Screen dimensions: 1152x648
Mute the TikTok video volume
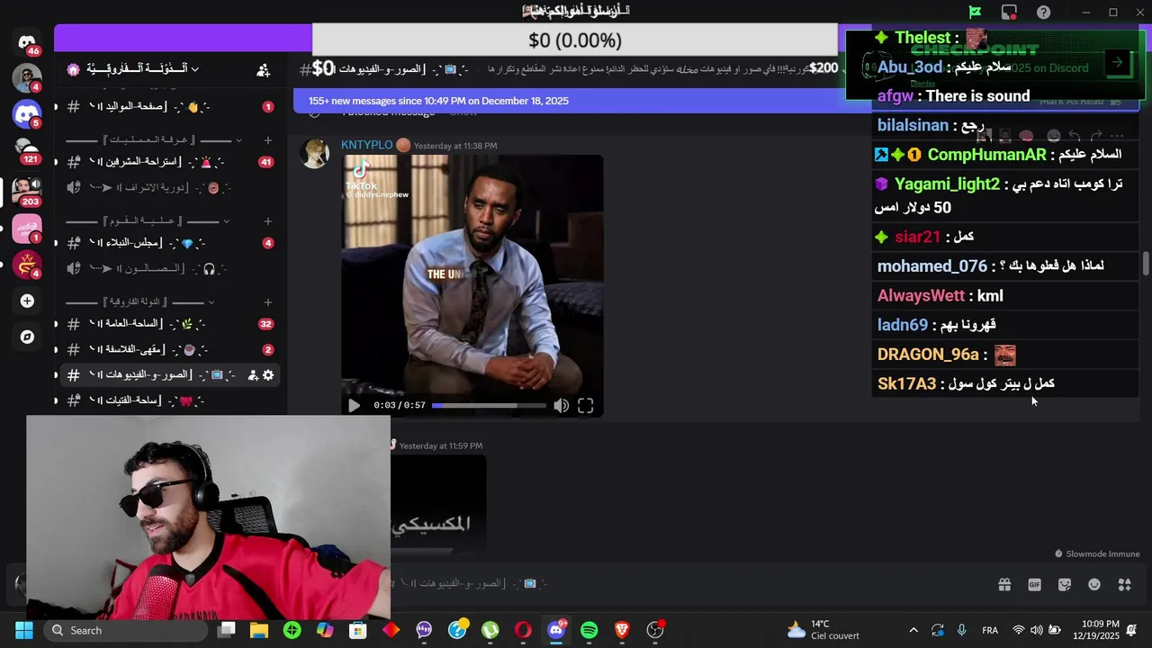tap(561, 406)
